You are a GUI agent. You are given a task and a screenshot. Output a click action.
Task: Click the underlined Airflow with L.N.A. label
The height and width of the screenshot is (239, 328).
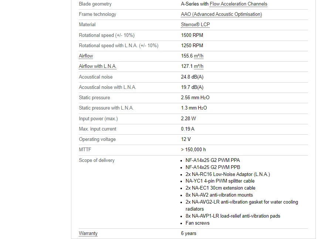(98, 66)
